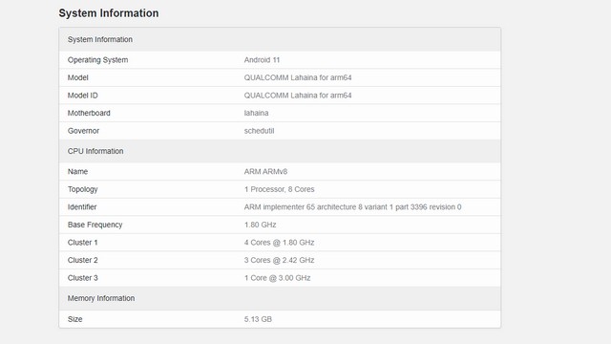Image resolution: width=611 pixels, height=344 pixels.
Task: Select the 'Android 11' value
Action: click(x=262, y=60)
